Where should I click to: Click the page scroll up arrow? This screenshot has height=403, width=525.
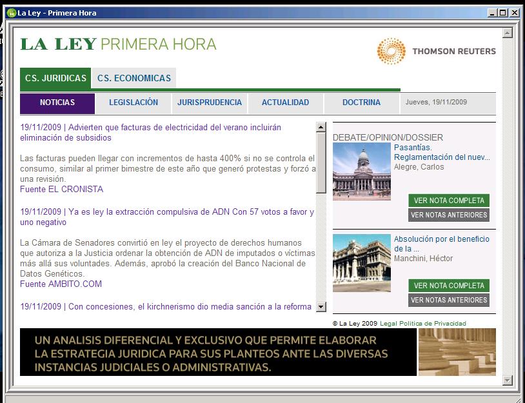[x=508, y=33]
